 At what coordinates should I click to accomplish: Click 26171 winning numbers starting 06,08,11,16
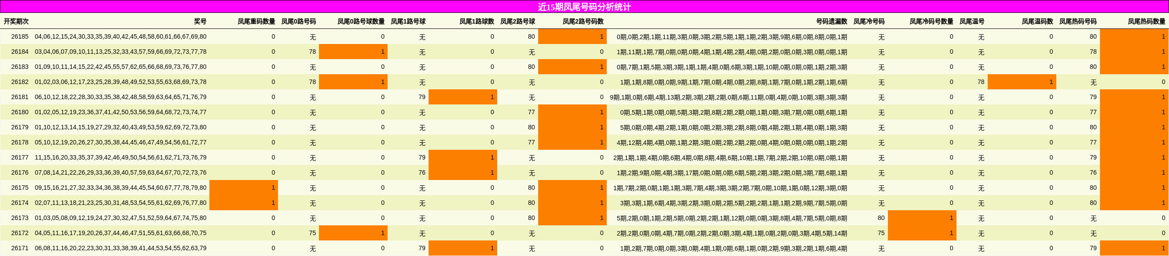[121, 248]
